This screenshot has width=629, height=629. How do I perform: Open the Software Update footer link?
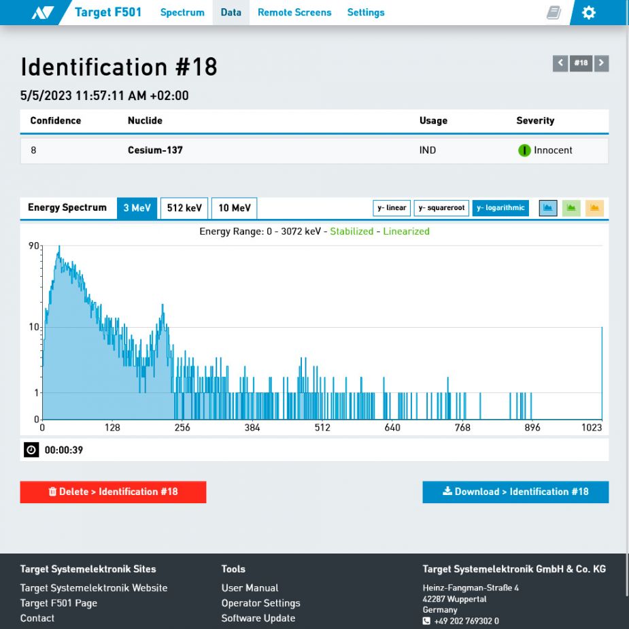click(258, 618)
